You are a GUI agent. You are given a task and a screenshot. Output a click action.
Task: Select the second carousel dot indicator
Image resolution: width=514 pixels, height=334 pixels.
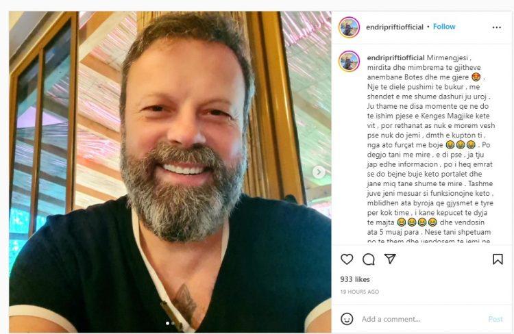pyautogui.click(x=173, y=323)
